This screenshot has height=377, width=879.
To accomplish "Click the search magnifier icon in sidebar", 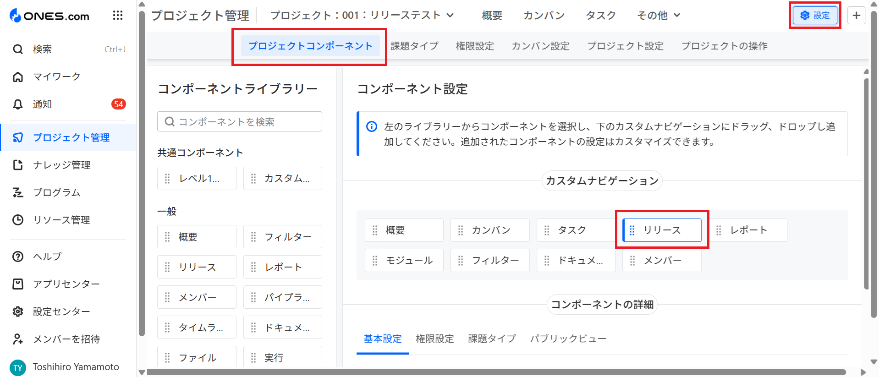I will (x=18, y=49).
